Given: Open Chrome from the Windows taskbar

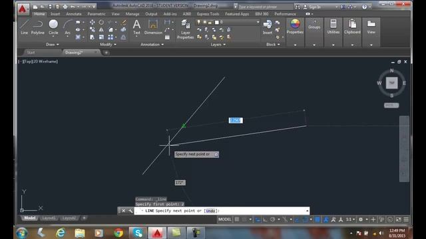Looking at the screenshot, I should [x=118, y=233].
